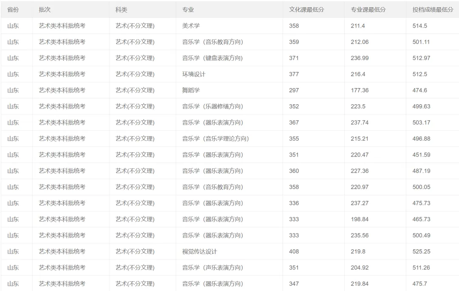Viewport: 459px width, 291px height.
Task: Select the value 220.47
Action: click(360, 155)
